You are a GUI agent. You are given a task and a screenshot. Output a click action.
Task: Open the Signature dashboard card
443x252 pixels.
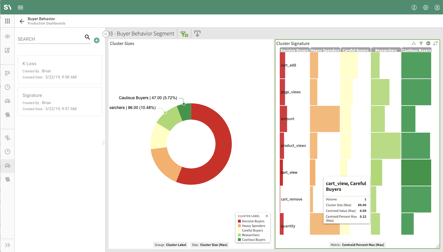[x=60, y=101]
